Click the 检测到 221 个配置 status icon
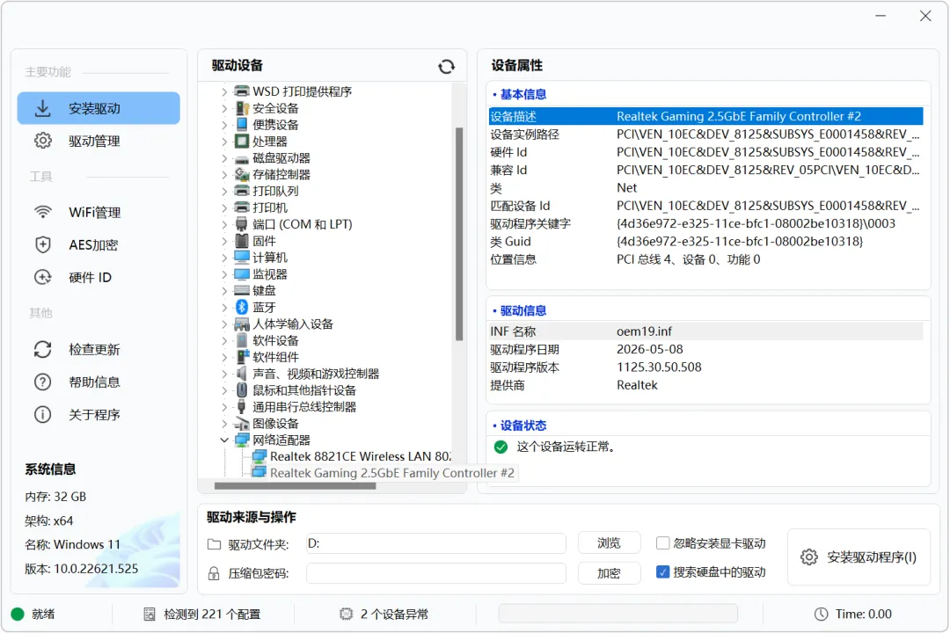The height and width of the screenshot is (633, 950). tap(149, 615)
